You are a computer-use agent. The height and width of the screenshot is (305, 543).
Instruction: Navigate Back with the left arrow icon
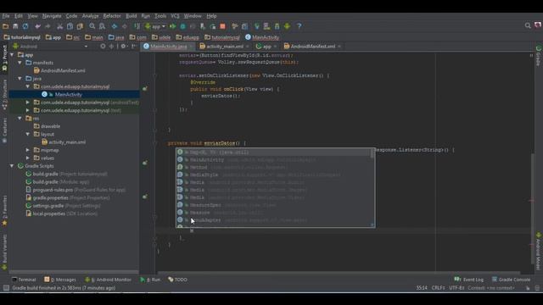pyautogui.click(x=115, y=26)
